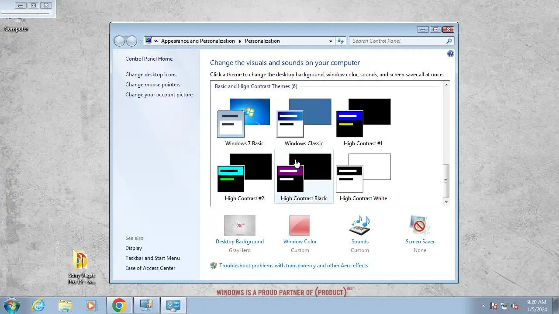Screen dimensions: 559x314
Task: Click the muted volume tray icon
Action: 515,306
